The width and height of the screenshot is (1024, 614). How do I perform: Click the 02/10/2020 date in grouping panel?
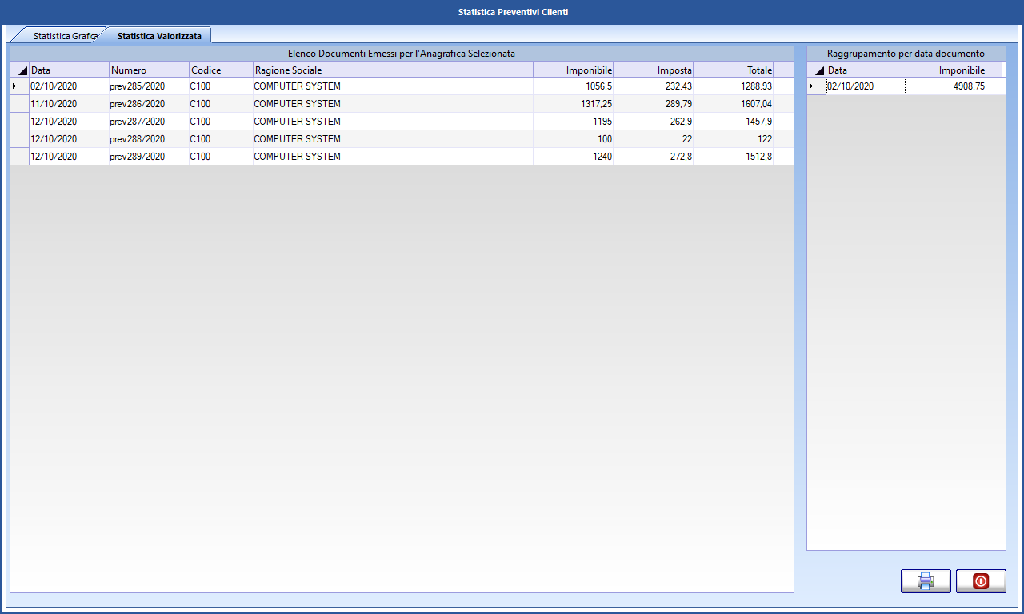coord(866,86)
